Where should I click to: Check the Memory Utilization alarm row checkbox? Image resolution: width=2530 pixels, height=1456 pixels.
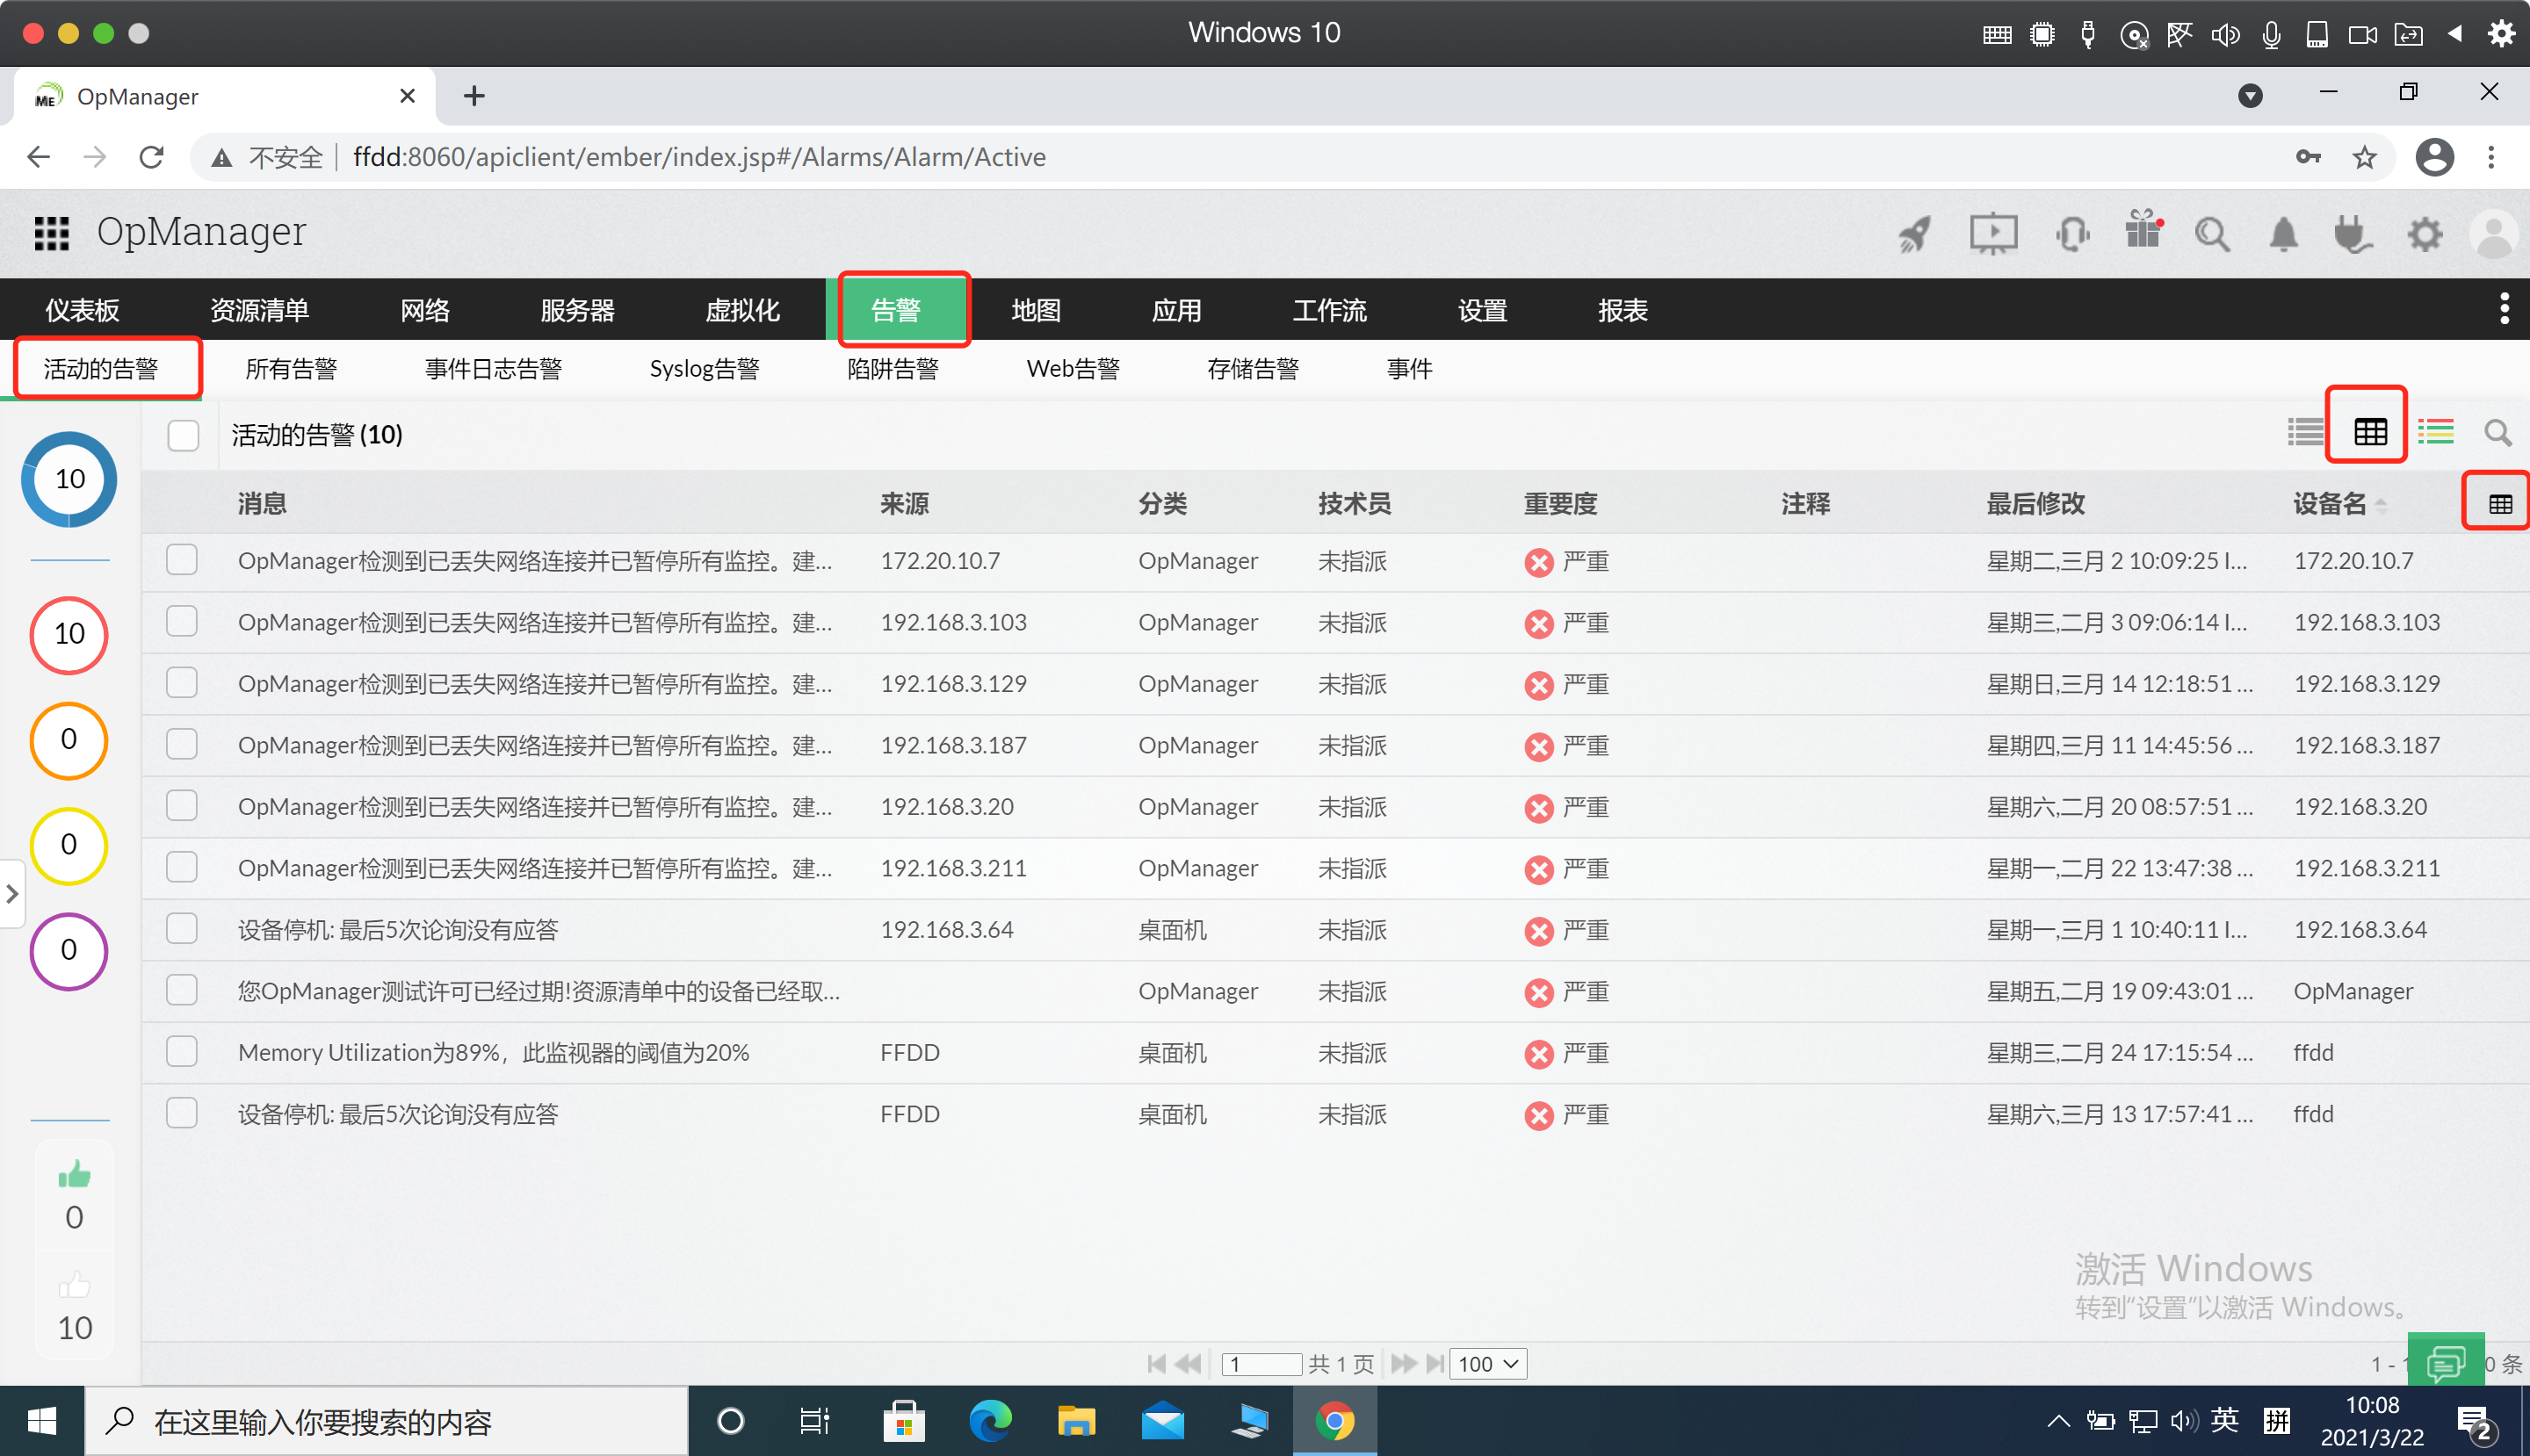tap(181, 1052)
